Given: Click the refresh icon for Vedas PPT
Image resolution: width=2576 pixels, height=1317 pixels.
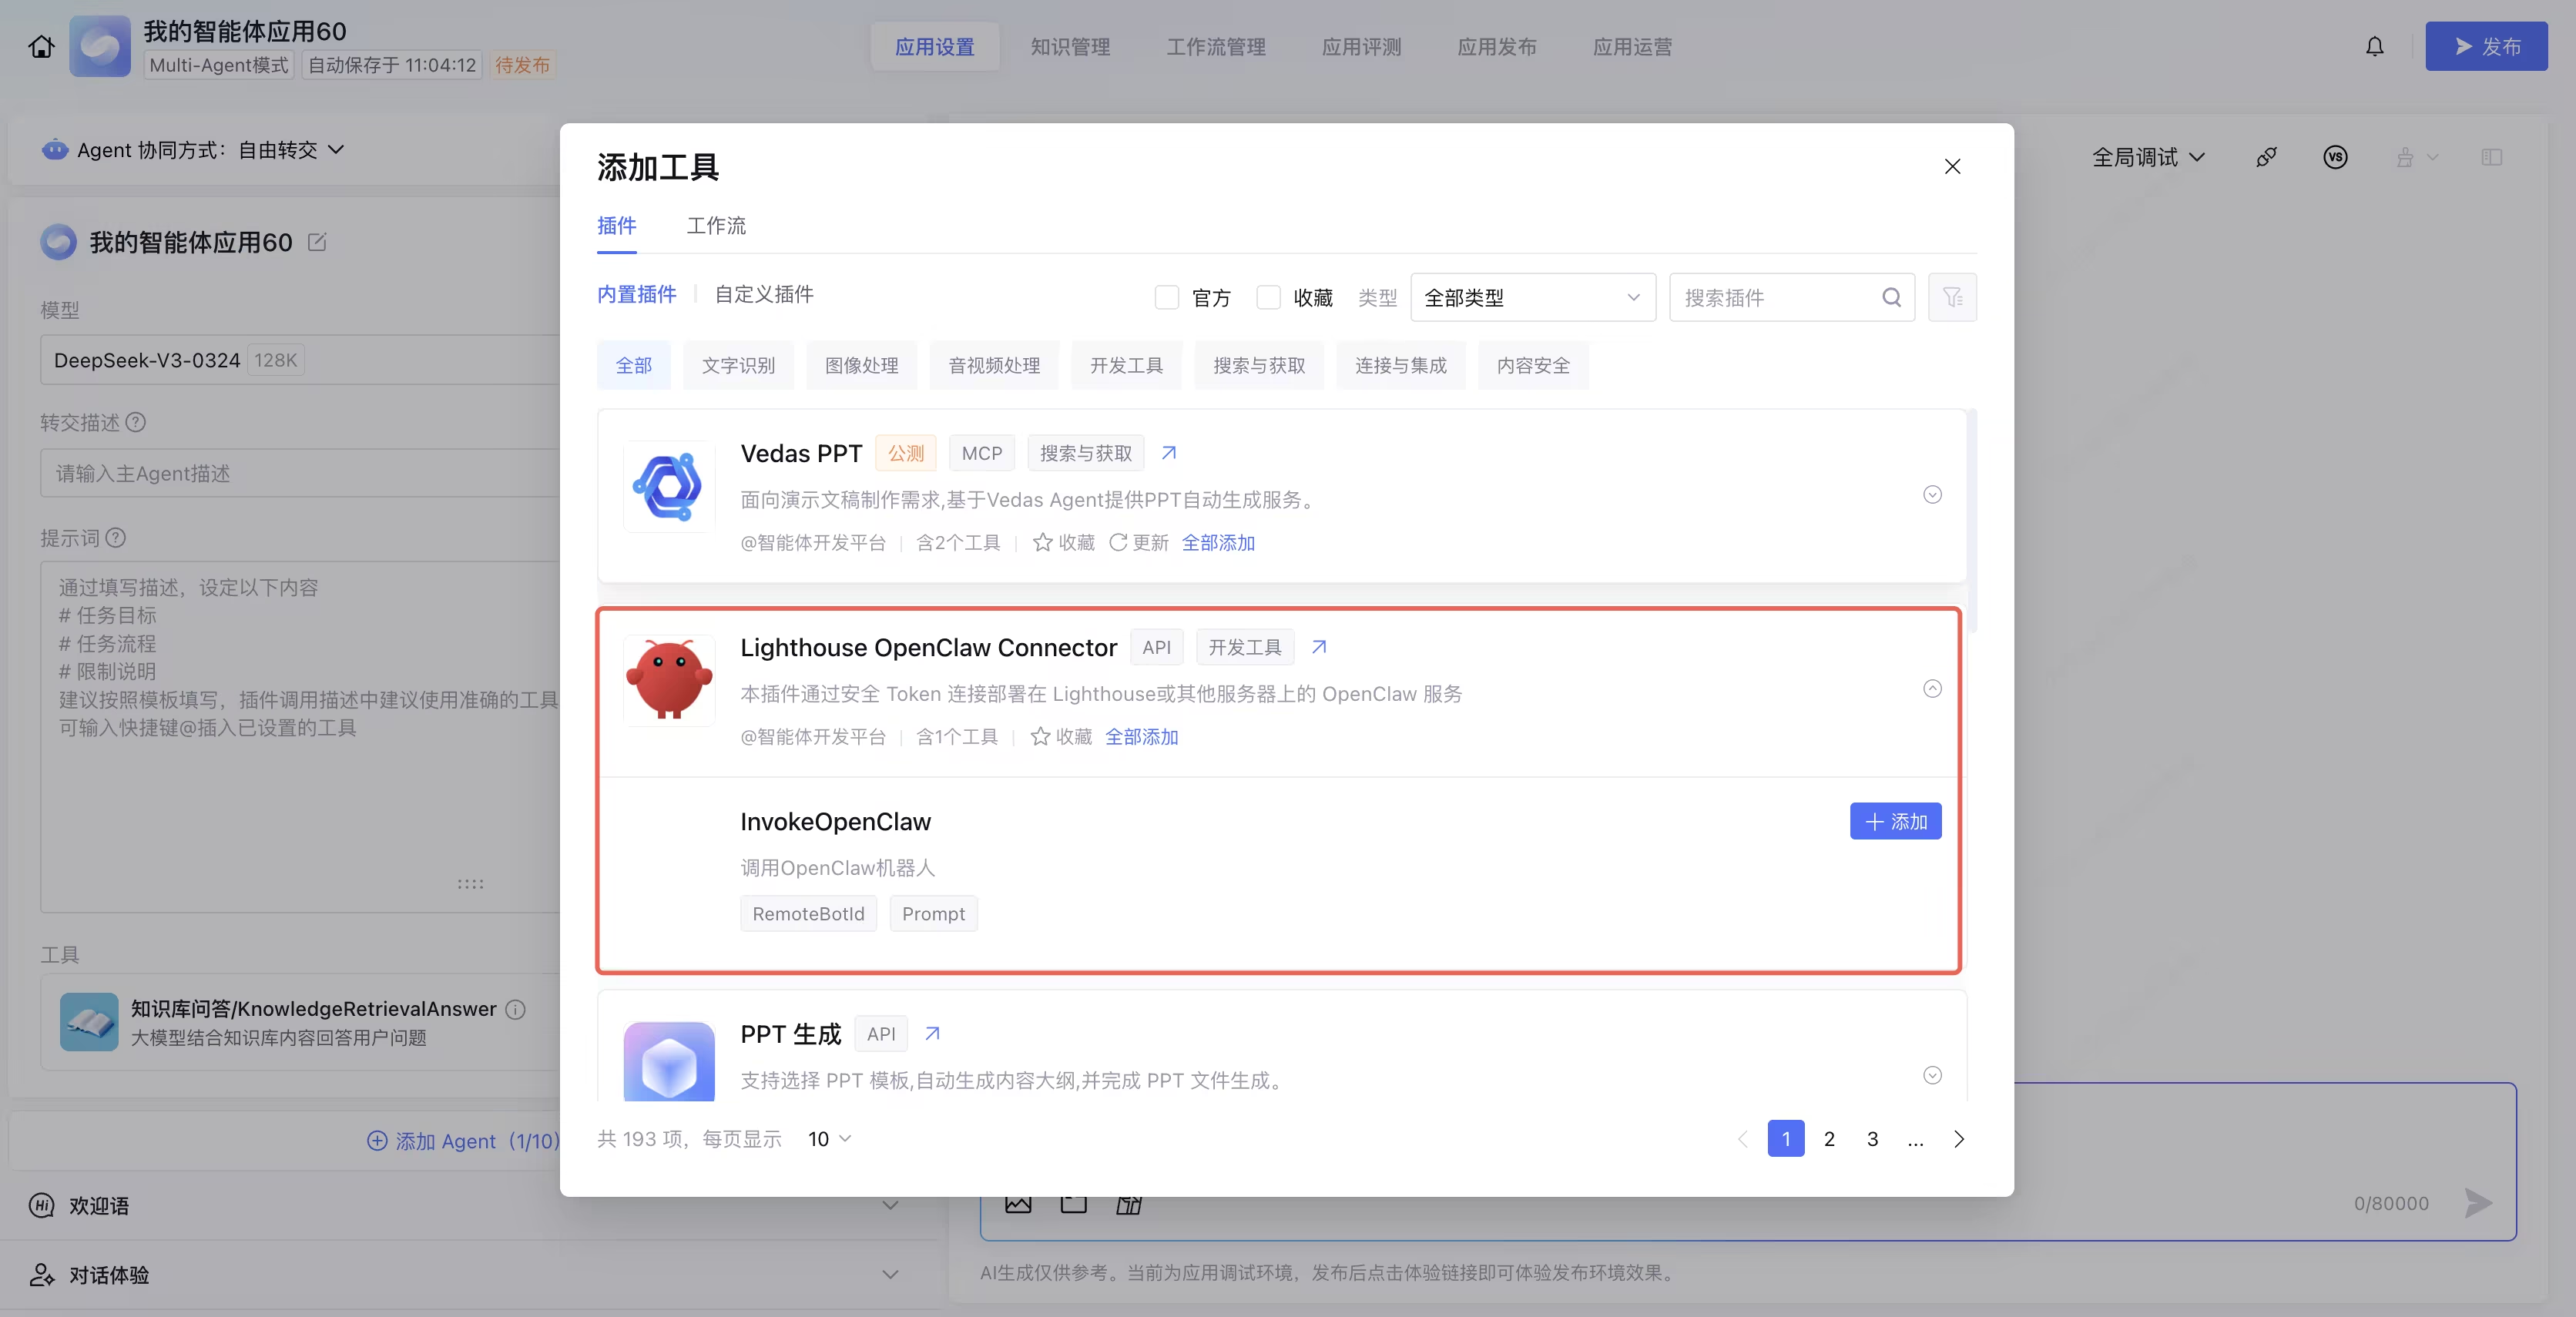Looking at the screenshot, I should pos(1118,542).
